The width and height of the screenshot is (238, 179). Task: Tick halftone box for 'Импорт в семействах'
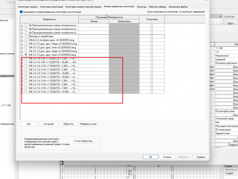[152, 36]
